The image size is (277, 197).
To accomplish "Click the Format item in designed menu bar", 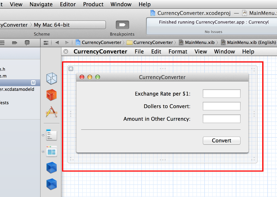I will 178,51.
